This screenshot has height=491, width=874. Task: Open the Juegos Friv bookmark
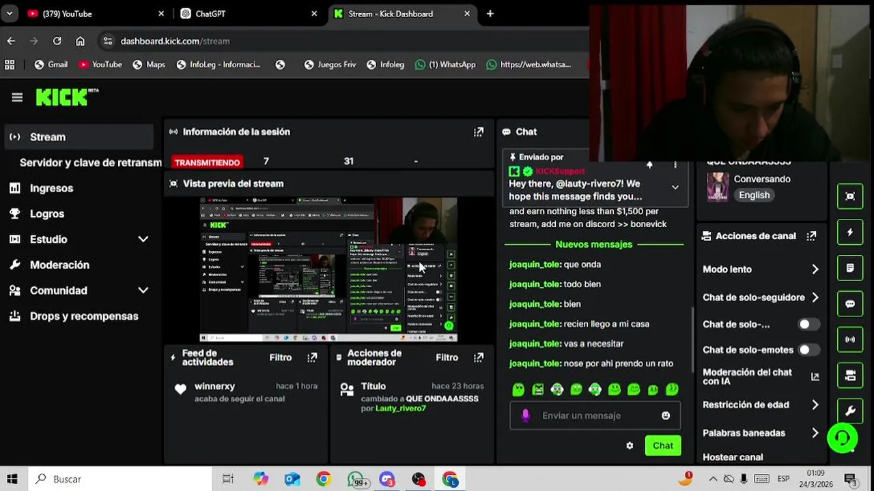point(330,65)
